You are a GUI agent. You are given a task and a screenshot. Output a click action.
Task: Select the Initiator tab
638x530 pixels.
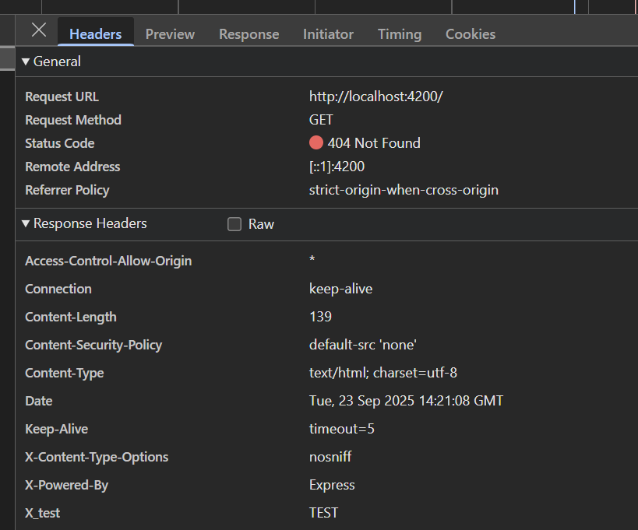coord(329,34)
